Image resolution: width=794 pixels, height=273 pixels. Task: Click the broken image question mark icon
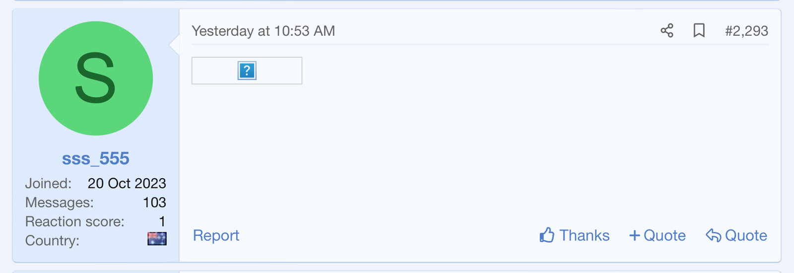point(247,70)
